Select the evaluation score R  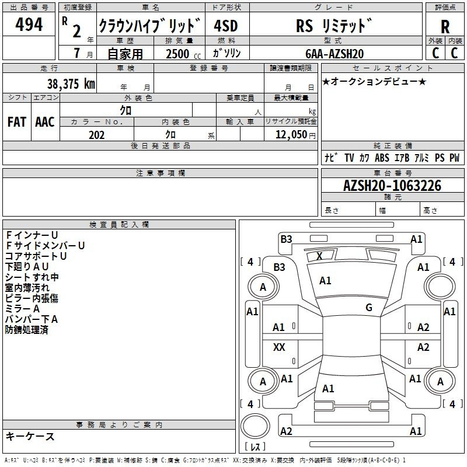pos(445,27)
